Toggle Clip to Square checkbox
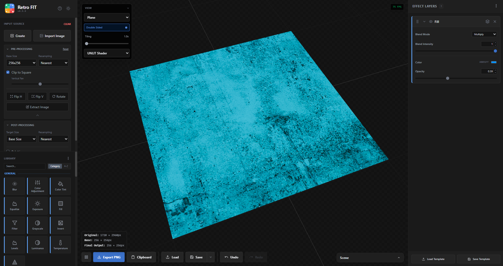The width and height of the screenshot is (503, 266). pos(8,72)
